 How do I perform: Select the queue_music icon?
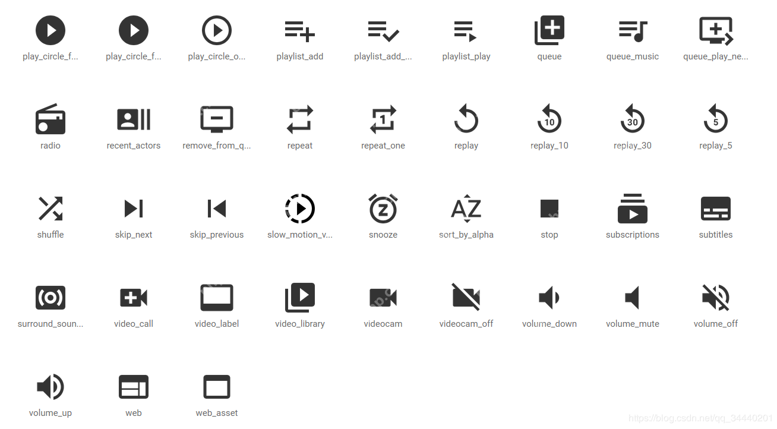point(632,31)
